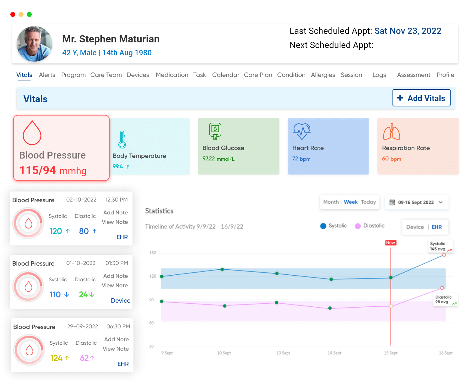The width and height of the screenshot is (471, 383).
Task: Switch statistics view to Month
Action: coord(331,202)
